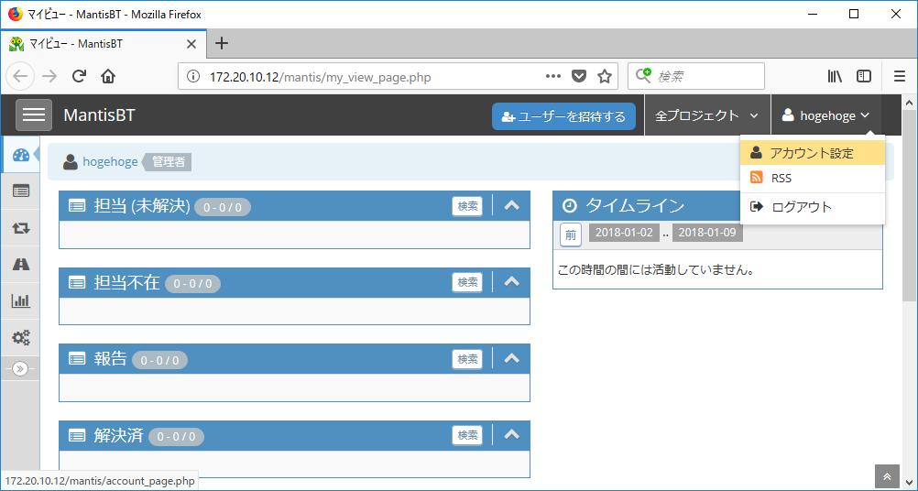Click the 管理者 role badge
The image size is (918, 491).
pyautogui.click(x=169, y=161)
